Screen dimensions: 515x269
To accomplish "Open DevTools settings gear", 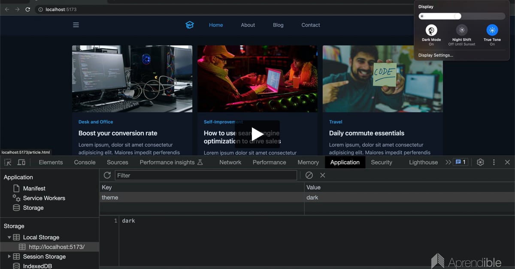I will click(x=480, y=162).
